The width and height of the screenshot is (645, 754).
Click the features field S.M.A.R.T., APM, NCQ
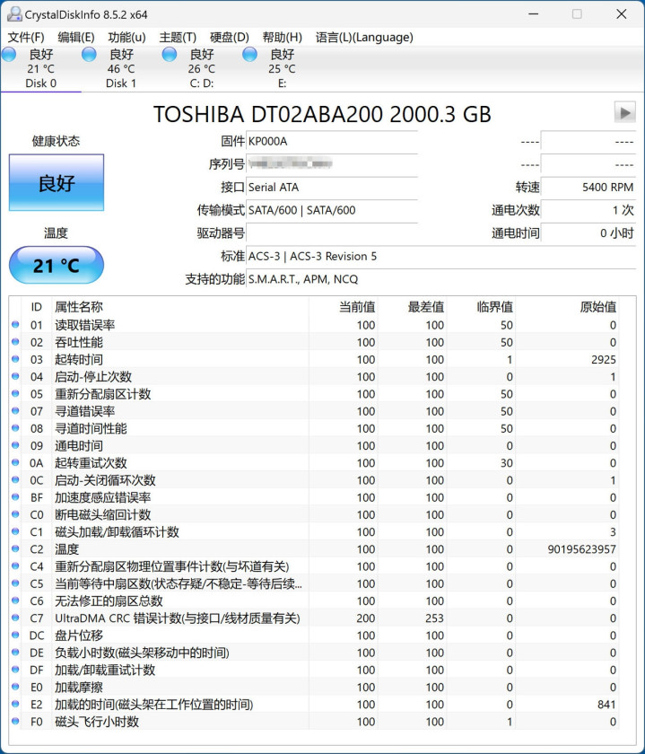coord(440,279)
